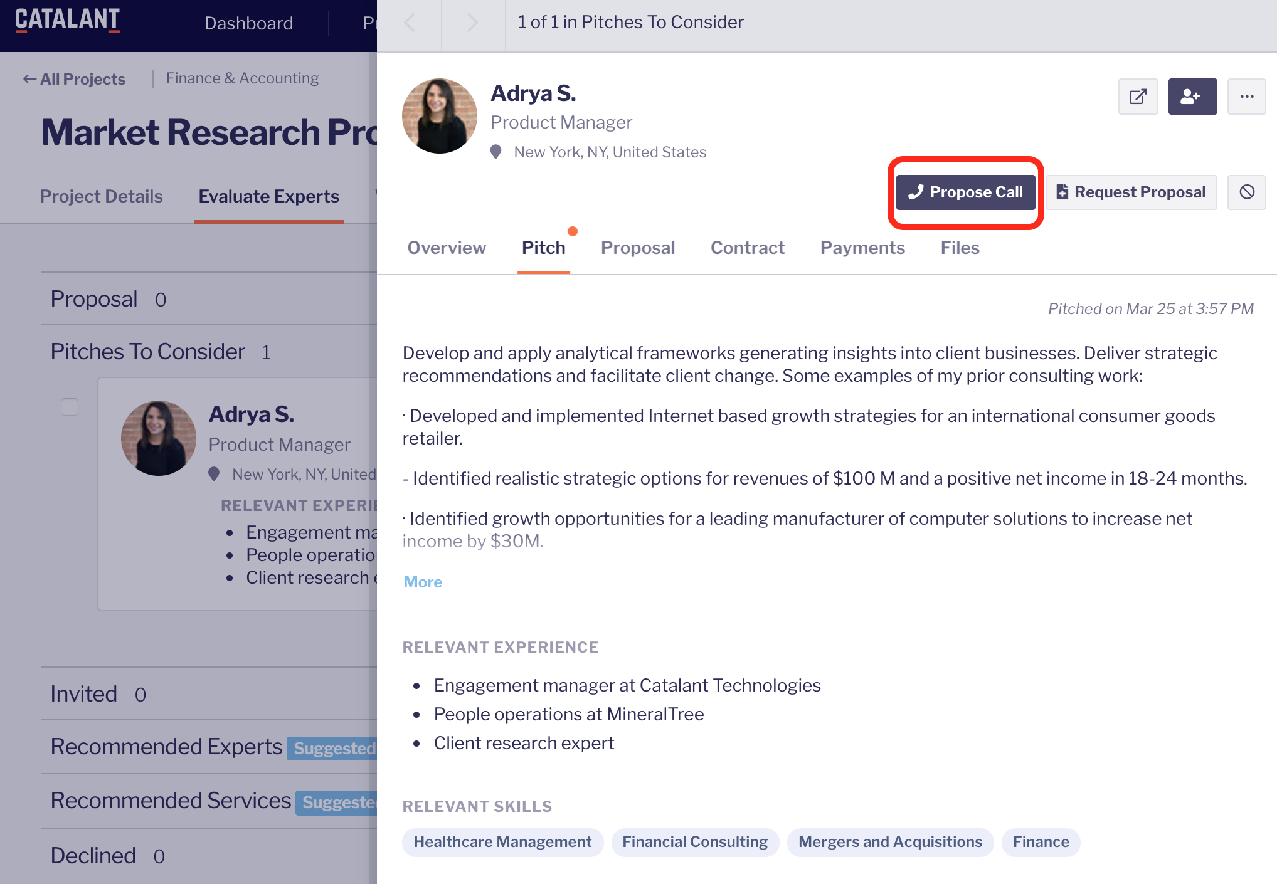Viewport: 1277px width, 884px height.
Task: Expand the Proposal section
Action: (x=94, y=299)
